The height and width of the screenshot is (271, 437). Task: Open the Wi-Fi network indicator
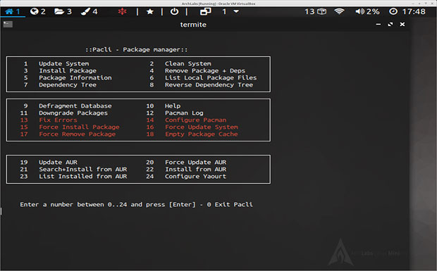[339, 11]
